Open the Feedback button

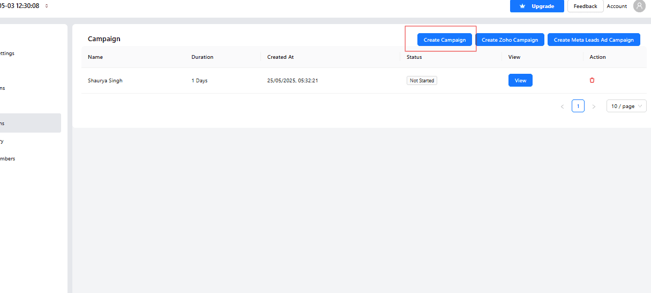(x=585, y=6)
